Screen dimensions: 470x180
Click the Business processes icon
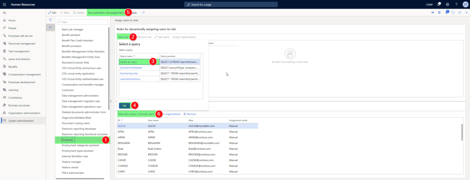pos(4,105)
